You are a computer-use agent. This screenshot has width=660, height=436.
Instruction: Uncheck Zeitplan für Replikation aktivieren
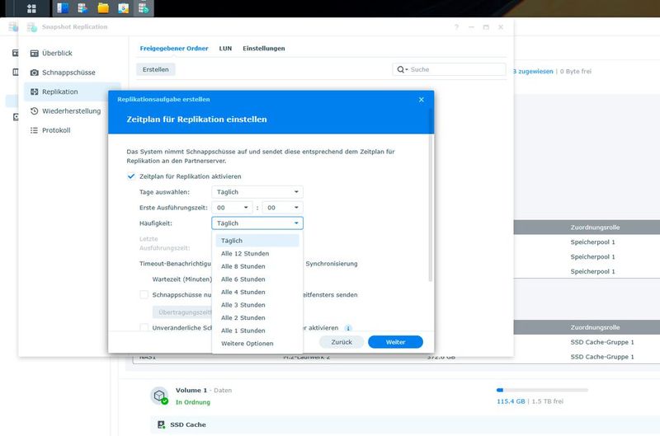131,176
